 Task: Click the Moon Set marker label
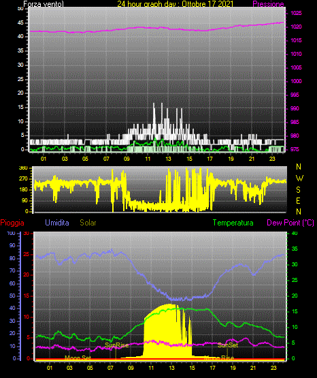coord(78,358)
